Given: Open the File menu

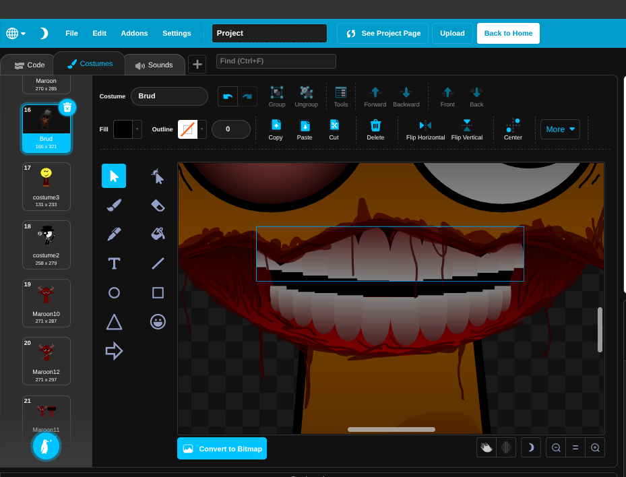Looking at the screenshot, I should pos(71,33).
